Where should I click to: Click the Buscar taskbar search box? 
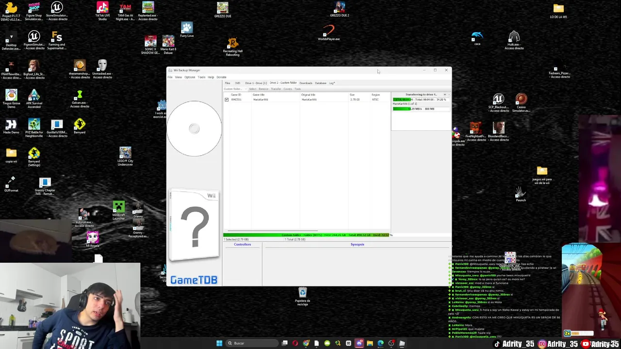(x=252, y=343)
